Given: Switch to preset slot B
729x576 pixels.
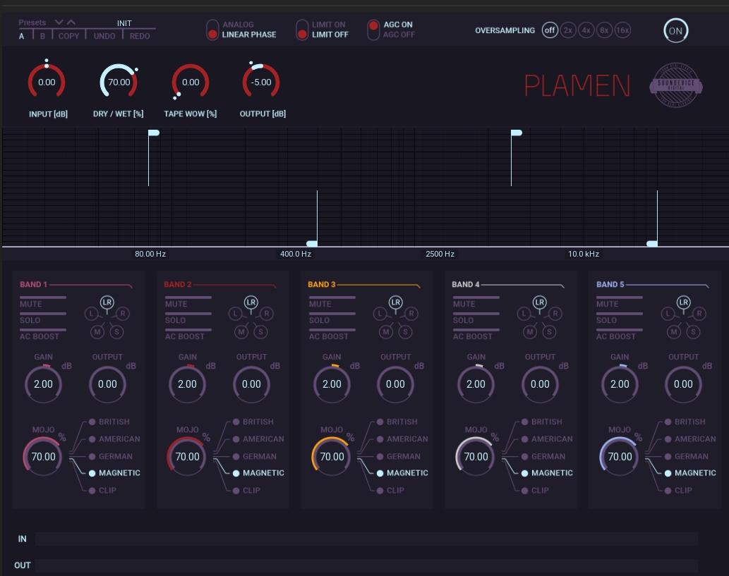Looking at the screenshot, I should point(42,36).
